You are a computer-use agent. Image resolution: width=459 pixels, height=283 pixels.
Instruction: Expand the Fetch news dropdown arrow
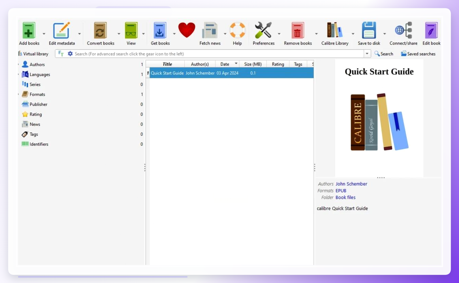(x=225, y=34)
